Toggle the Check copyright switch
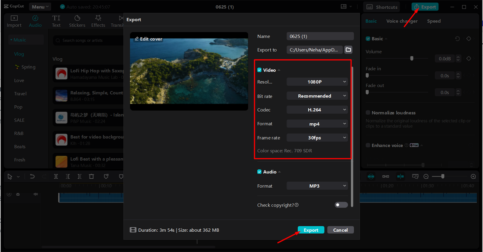This screenshot has width=483, height=252. point(341,205)
